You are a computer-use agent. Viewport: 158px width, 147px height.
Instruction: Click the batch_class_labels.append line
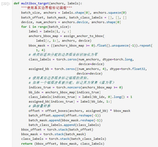click(x=65, y=125)
